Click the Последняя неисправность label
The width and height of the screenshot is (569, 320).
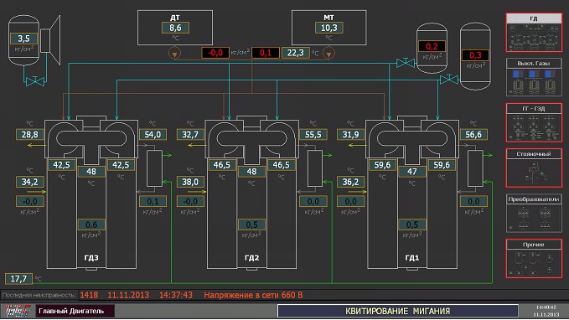pyautogui.click(x=39, y=296)
